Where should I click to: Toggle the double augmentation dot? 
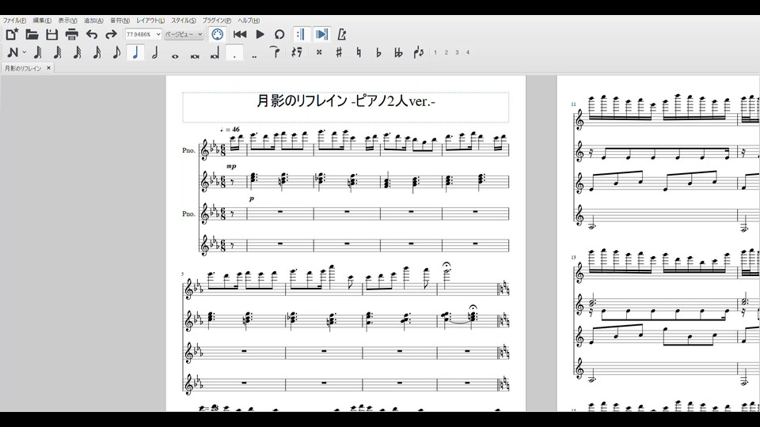click(254, 55)
